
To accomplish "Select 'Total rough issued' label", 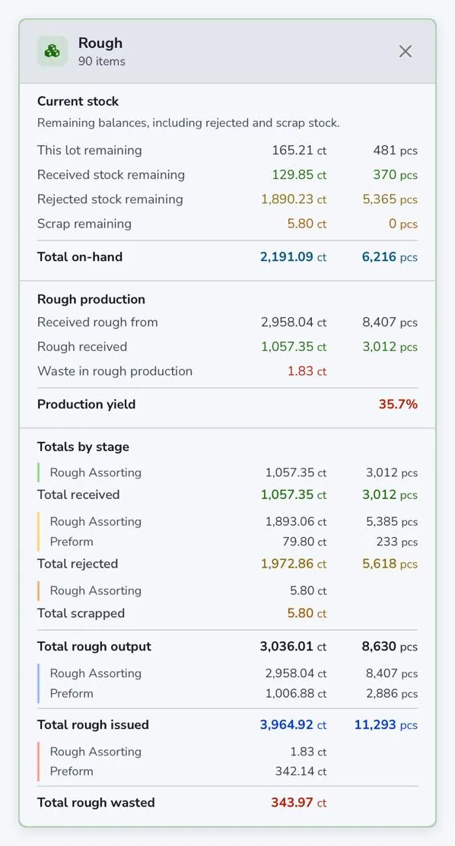I will click(x=93, y=724).
